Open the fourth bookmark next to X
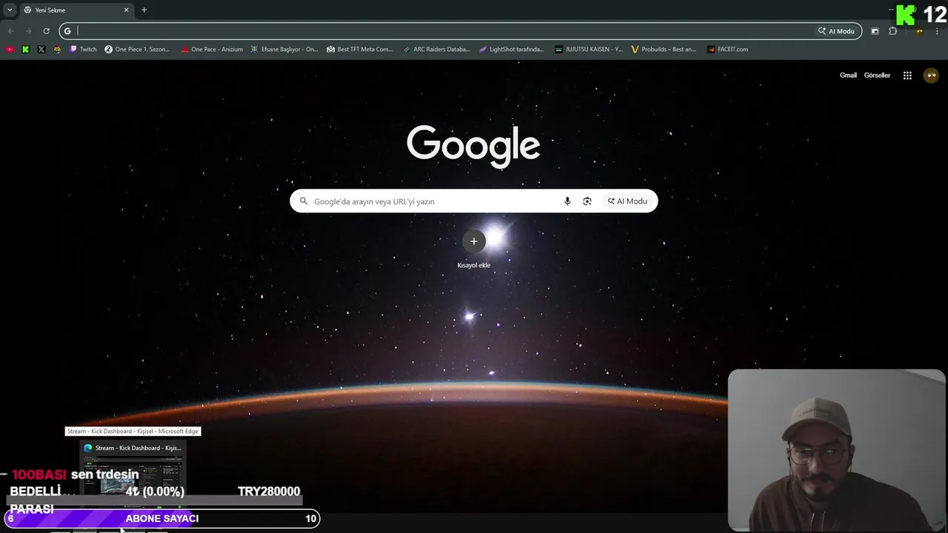 [57, 50]
